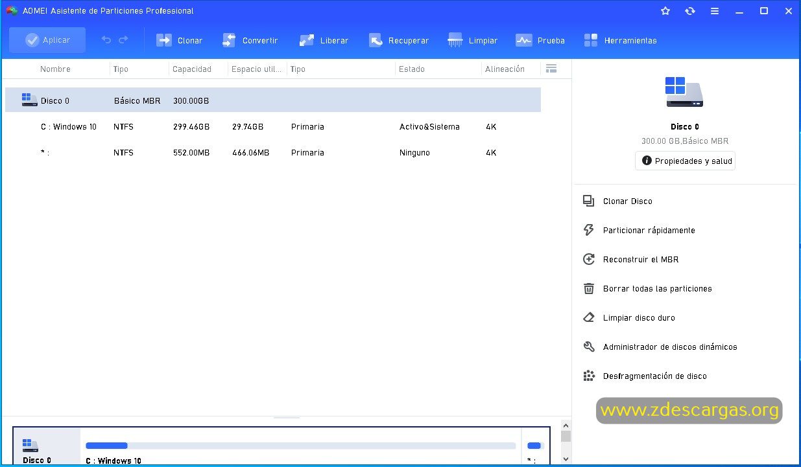Click the large Disco 0 drive icon

684,91
